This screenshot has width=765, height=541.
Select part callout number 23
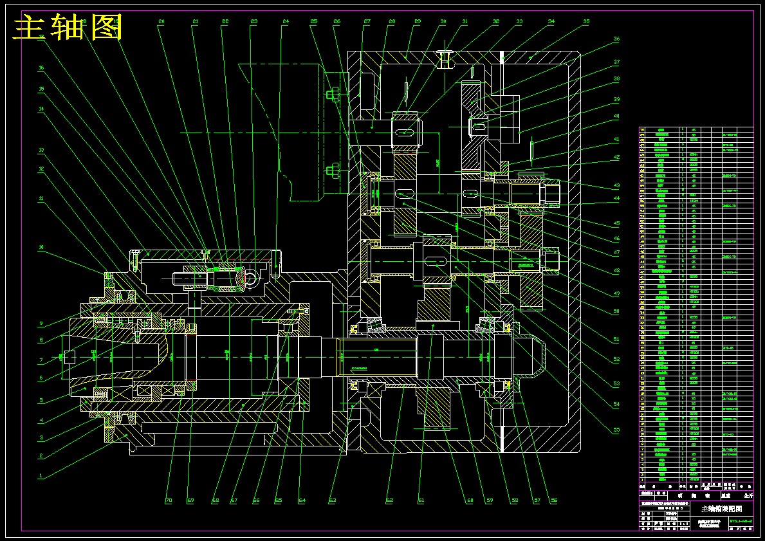click(x=253, y=21)
